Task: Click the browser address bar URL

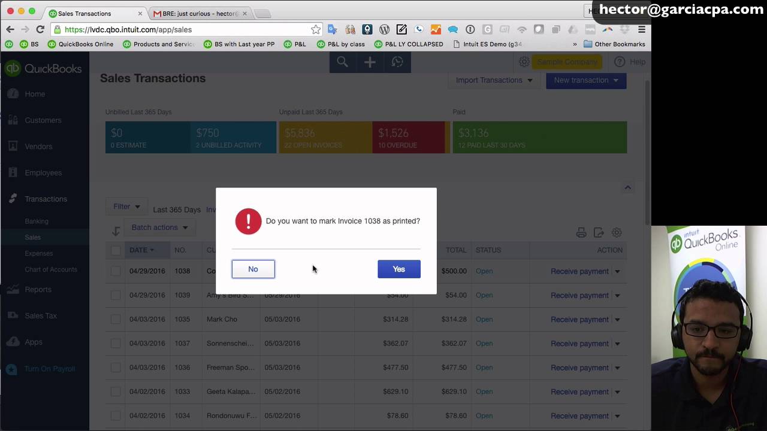Action: tap(128, 29)
